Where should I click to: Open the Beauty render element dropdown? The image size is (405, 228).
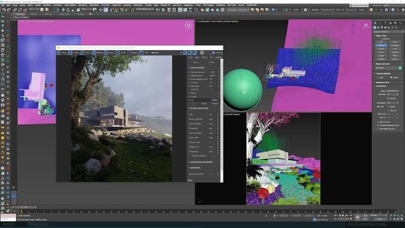[166, 53]
